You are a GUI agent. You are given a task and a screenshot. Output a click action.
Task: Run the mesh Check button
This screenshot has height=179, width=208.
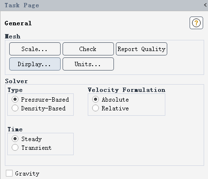coord(88,49)
